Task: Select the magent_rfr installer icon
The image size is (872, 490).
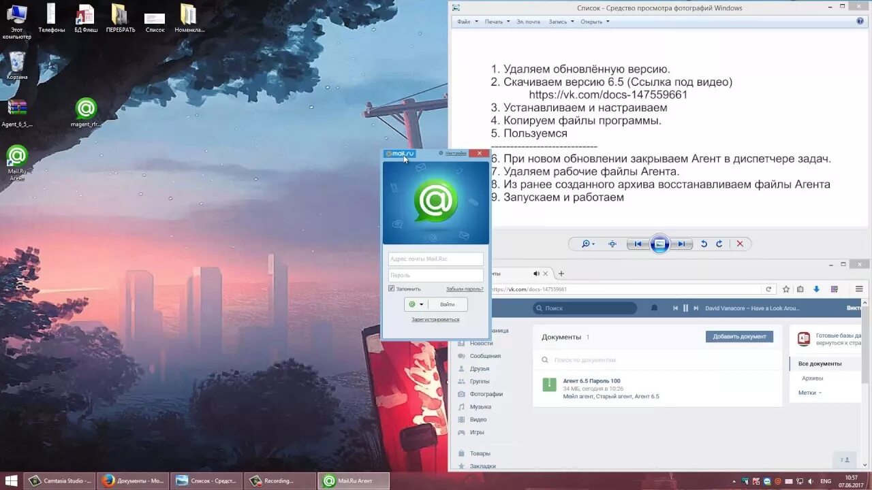Action: (x=86, y=113)
